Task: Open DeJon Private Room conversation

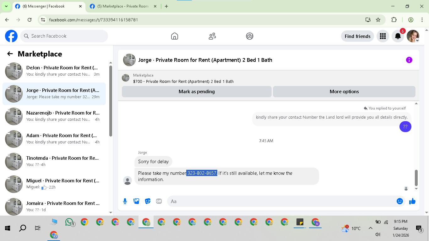Action: 54,71
